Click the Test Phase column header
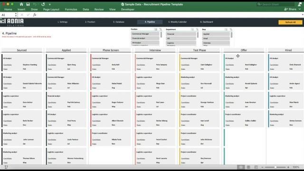Image resolution: width=304 pixels, height=171 pixels. coord(199,50)
